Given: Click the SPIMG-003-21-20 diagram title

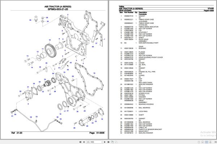Looking at the screenshot, I should 58,9.
